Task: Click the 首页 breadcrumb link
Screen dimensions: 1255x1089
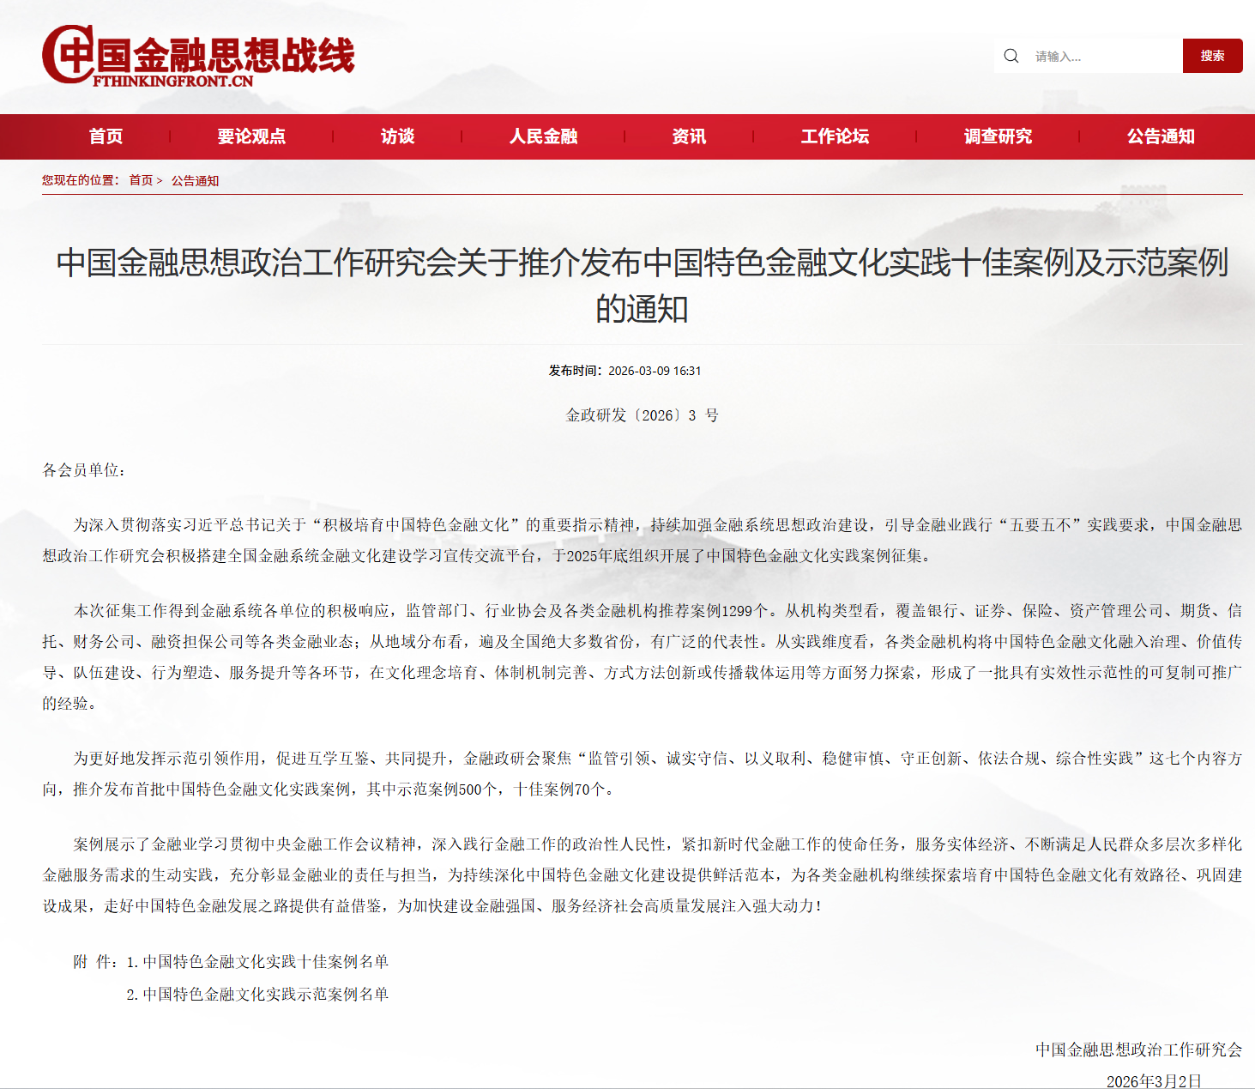Action: point(141,180)
